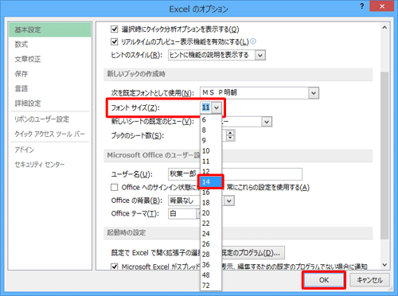Open the アドイン category
The width and height of the screenshot is (398, 296).
pos(25,150)
